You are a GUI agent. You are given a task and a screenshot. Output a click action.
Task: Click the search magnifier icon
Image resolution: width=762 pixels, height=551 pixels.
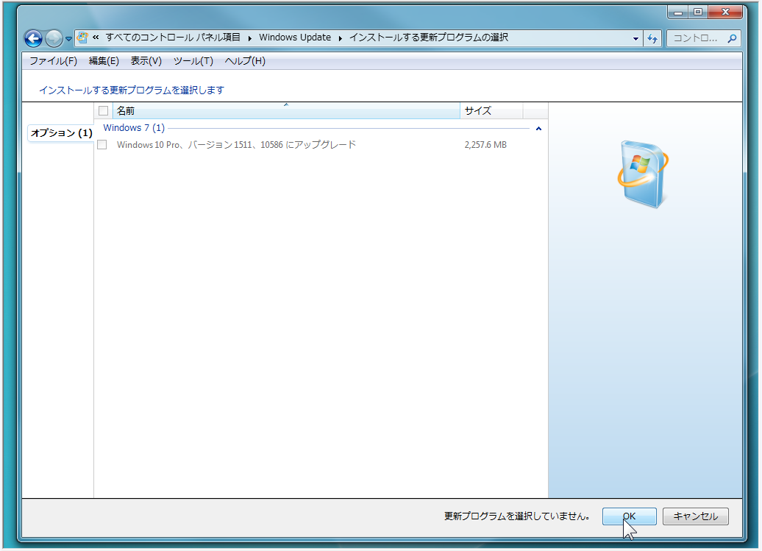732,38
